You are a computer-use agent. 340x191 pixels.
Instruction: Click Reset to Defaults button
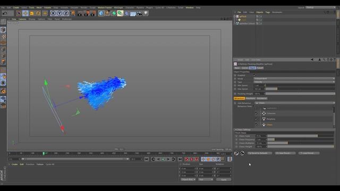tap(260, 153)
